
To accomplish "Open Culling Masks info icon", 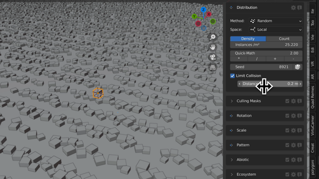I will click(x=299, y=101).
